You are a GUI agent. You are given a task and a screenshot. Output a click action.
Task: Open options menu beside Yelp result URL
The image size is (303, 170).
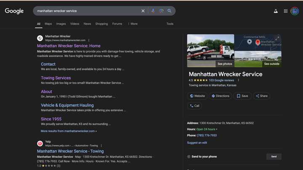tap(101, 146)
